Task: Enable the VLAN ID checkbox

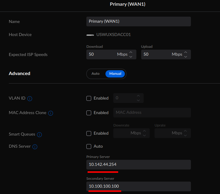Action: 89,98
